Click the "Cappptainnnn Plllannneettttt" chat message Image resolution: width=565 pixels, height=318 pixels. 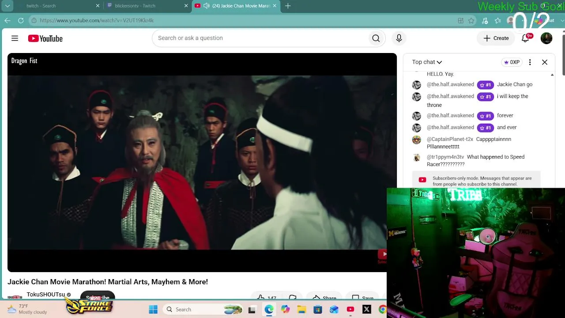[x=469, y=143]
